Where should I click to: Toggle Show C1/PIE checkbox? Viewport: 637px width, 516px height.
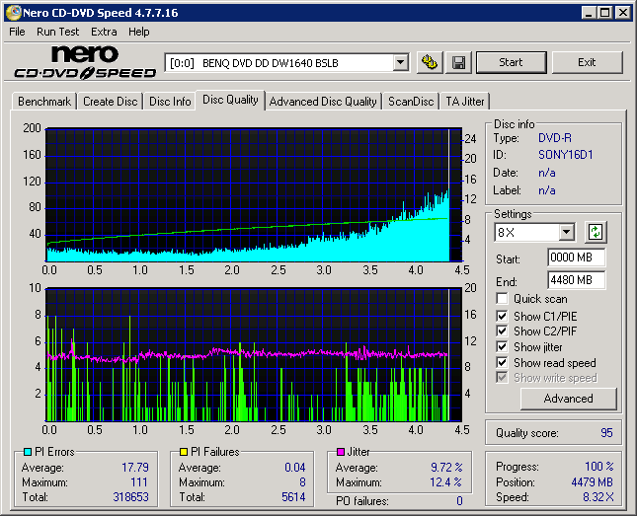click(502, 316)
